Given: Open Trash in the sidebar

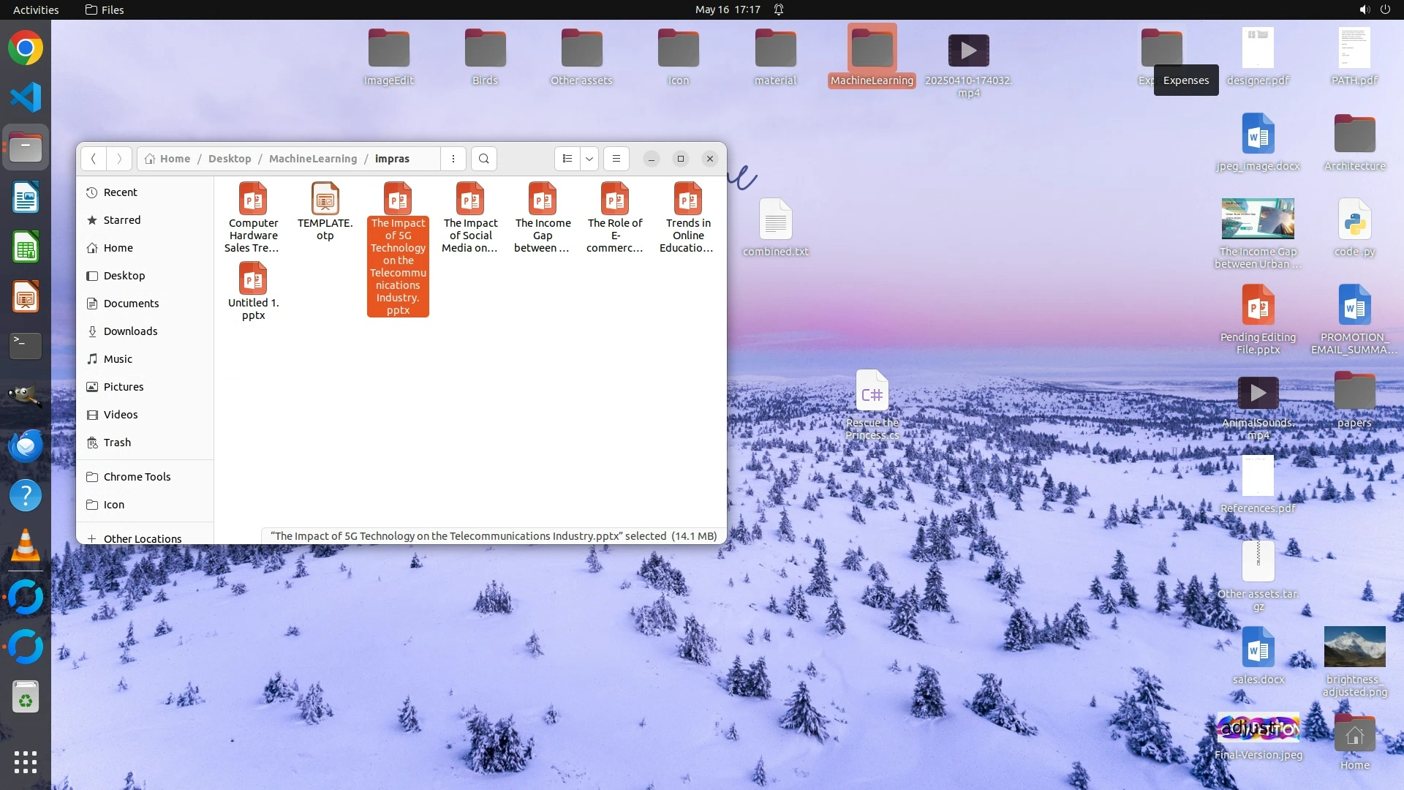Looking at the screenshot, I should click(x=117, y=443).
